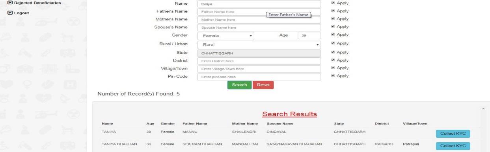490x152 pixels.
Task: Toggle Apply checkbox for Gender row
Action: pos(333,35)
